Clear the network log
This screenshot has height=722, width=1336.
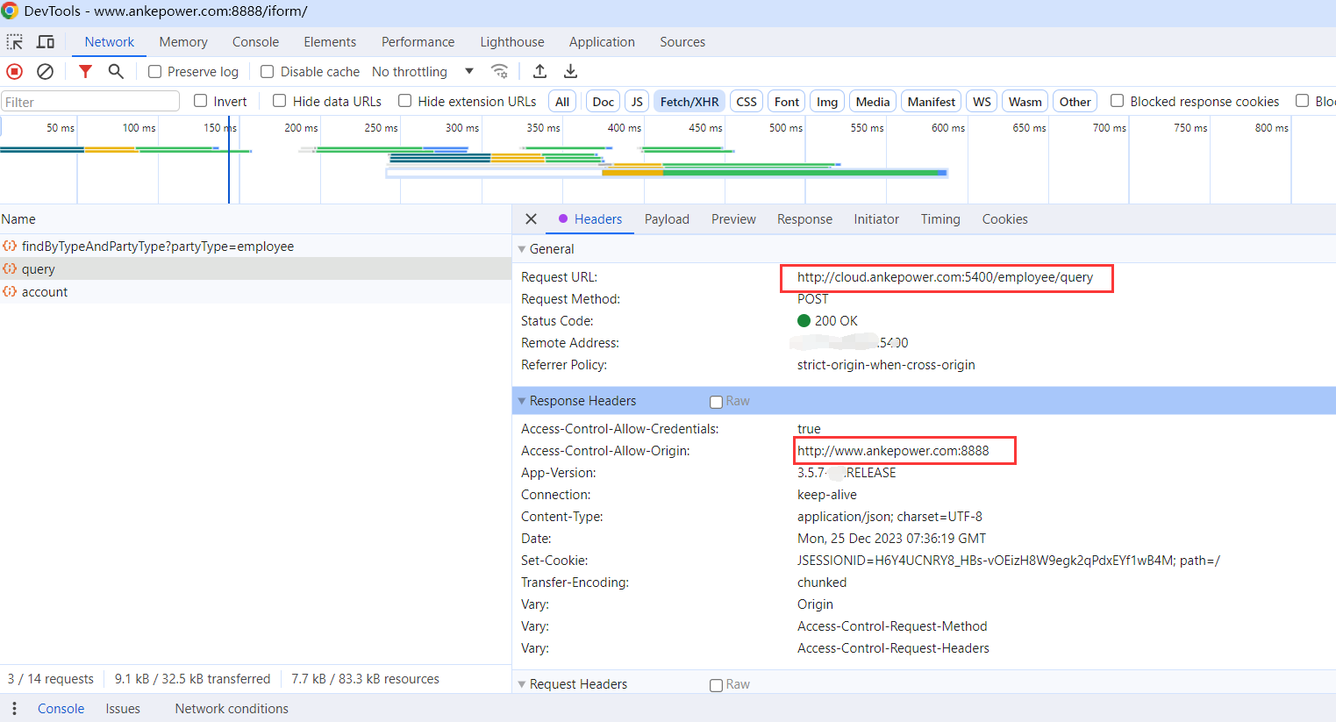pos(45,72)
